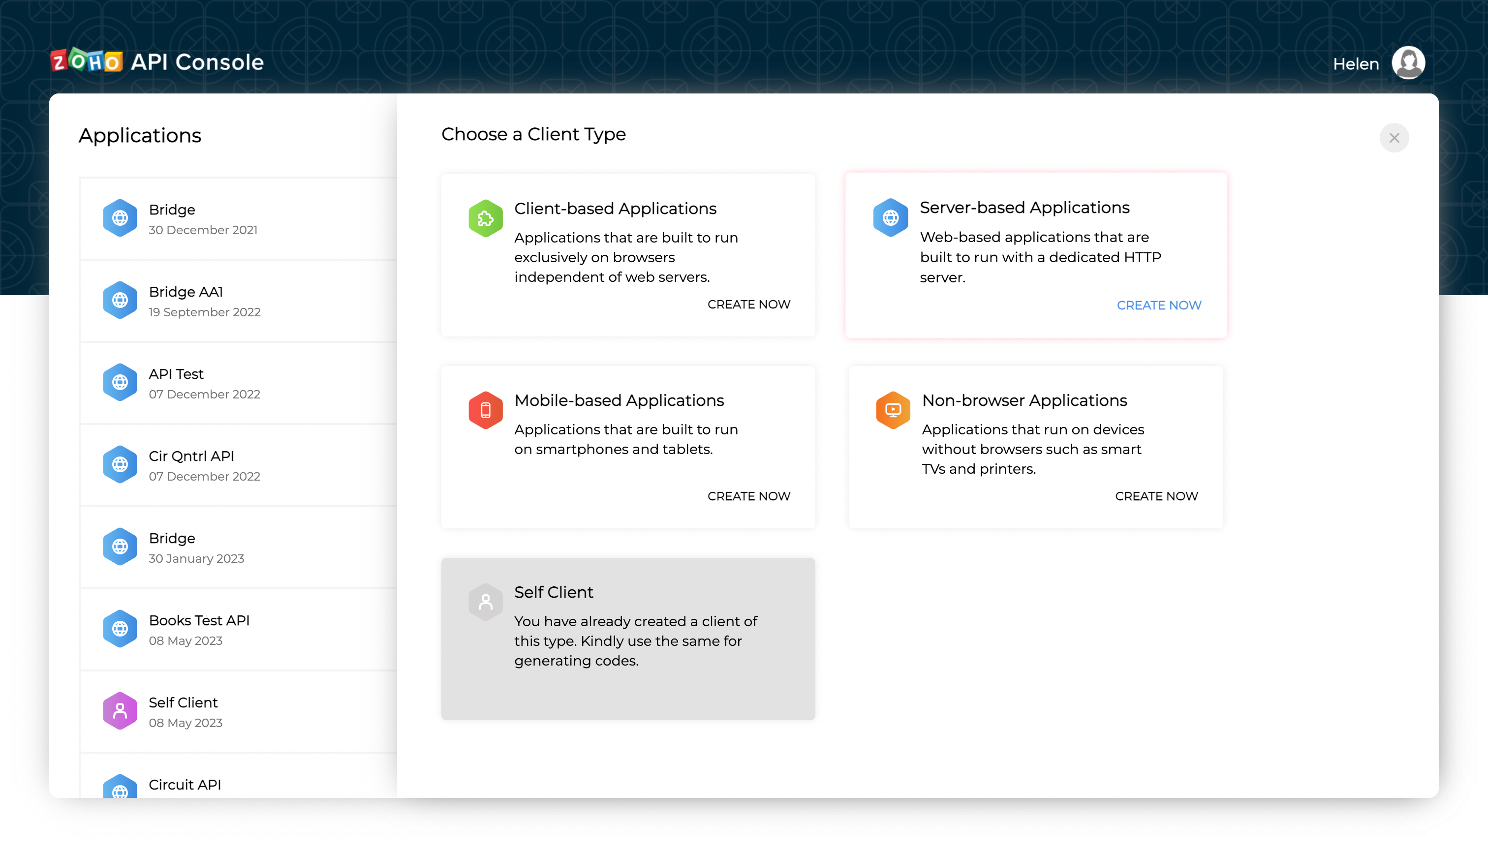Click the Bridge AA1 globe icon
The height and width of the screenshot is (852, 1488).
point(120,300)
